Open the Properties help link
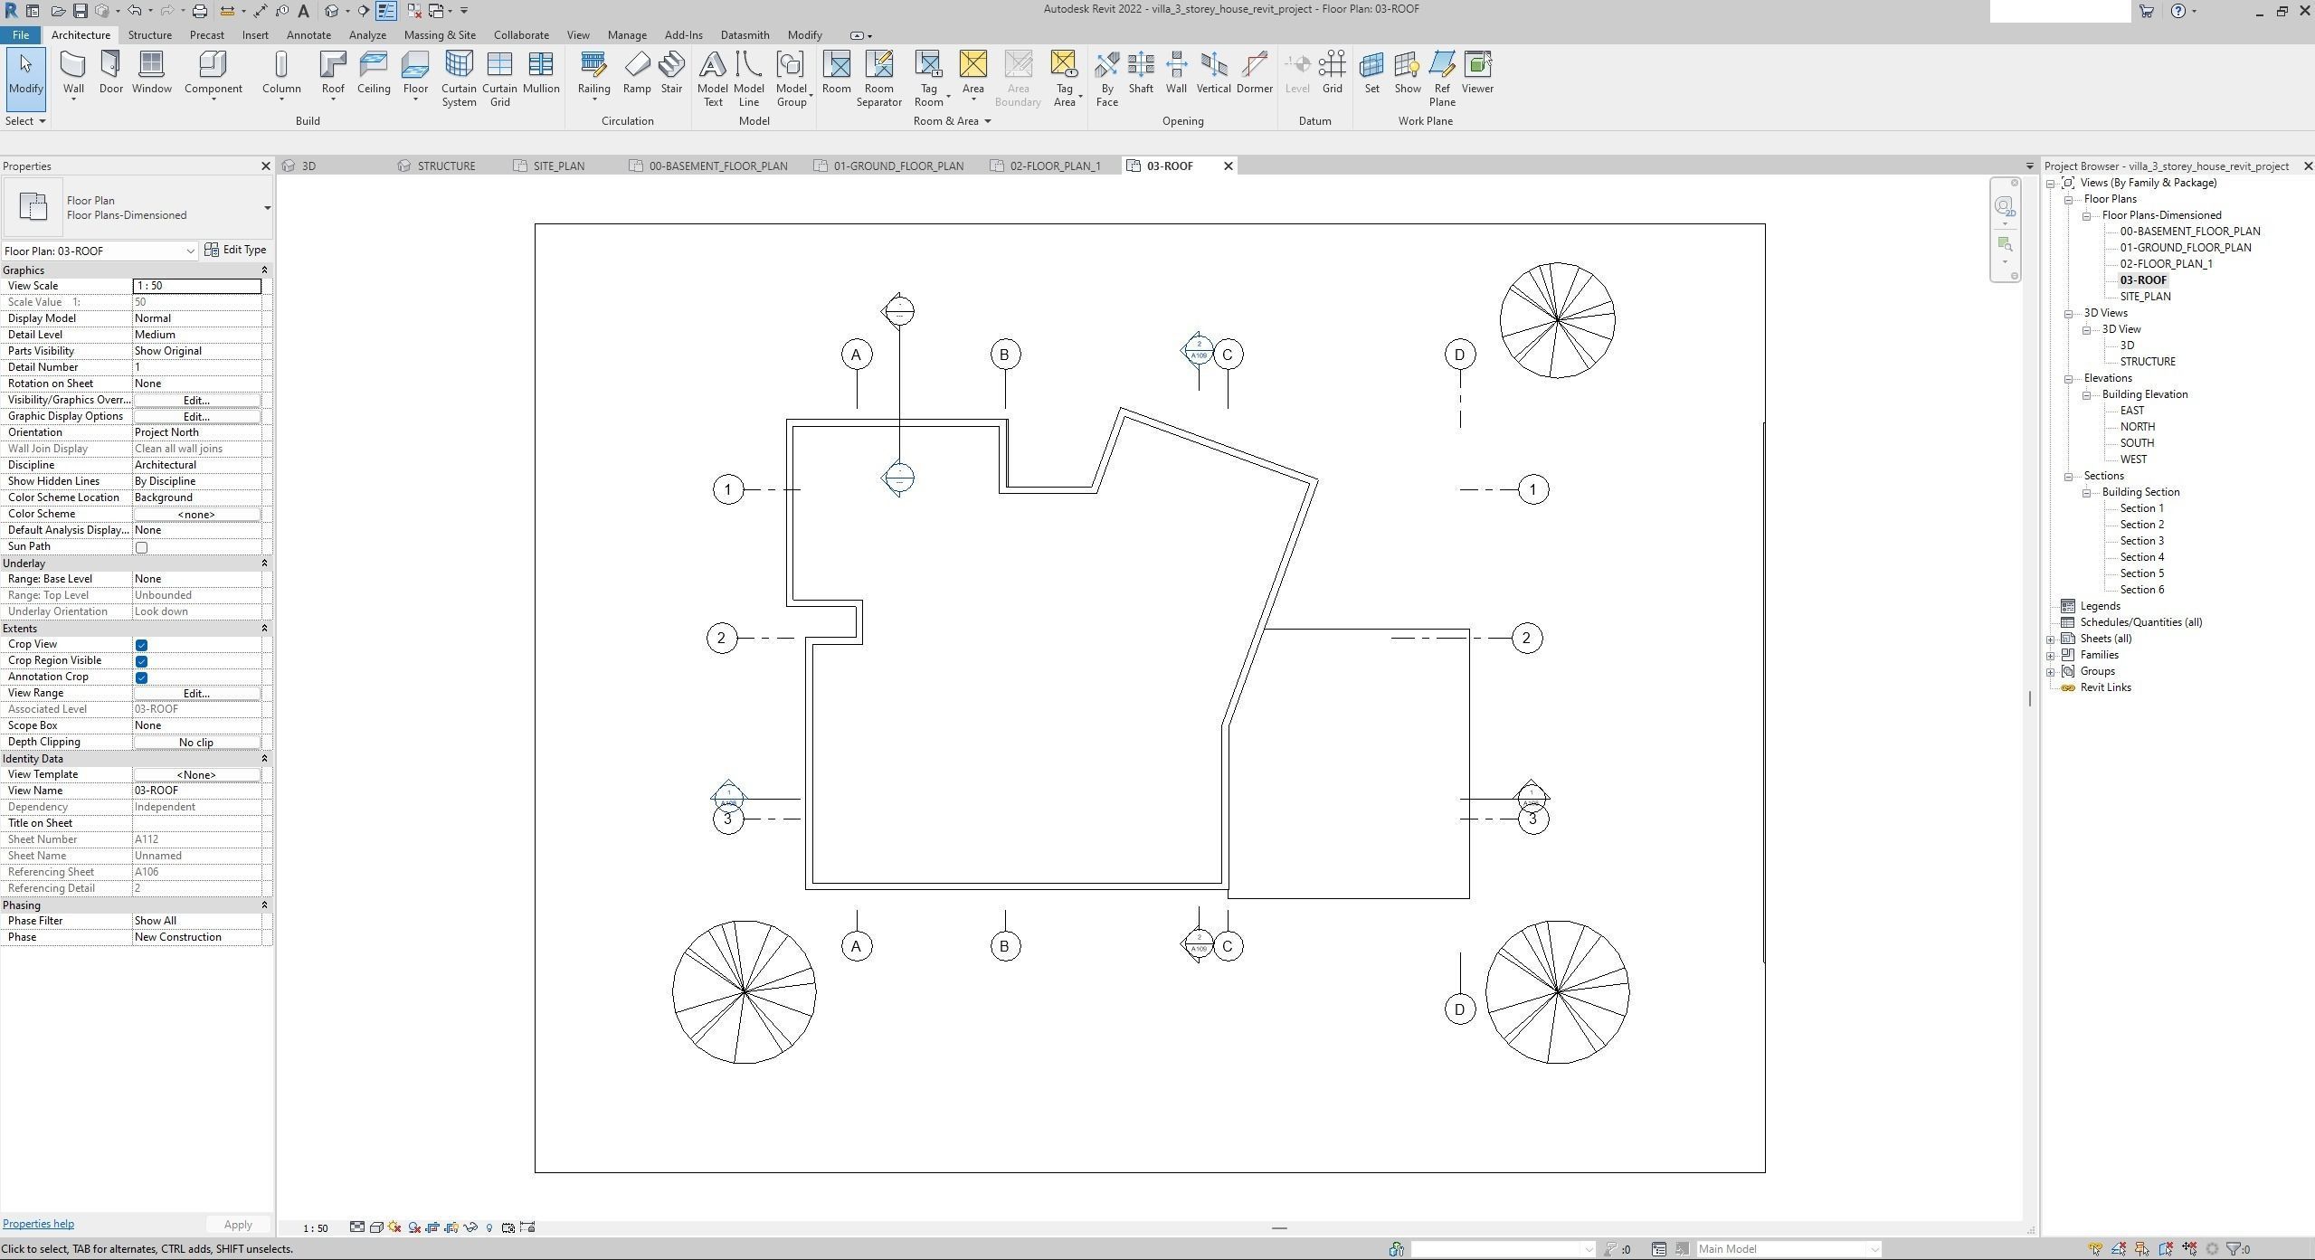The image size is (2315, 1260). click(38, 1224)
